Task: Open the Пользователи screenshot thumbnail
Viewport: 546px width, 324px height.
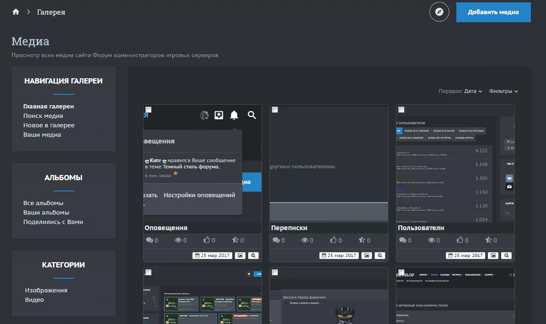Action: (455, 164)
